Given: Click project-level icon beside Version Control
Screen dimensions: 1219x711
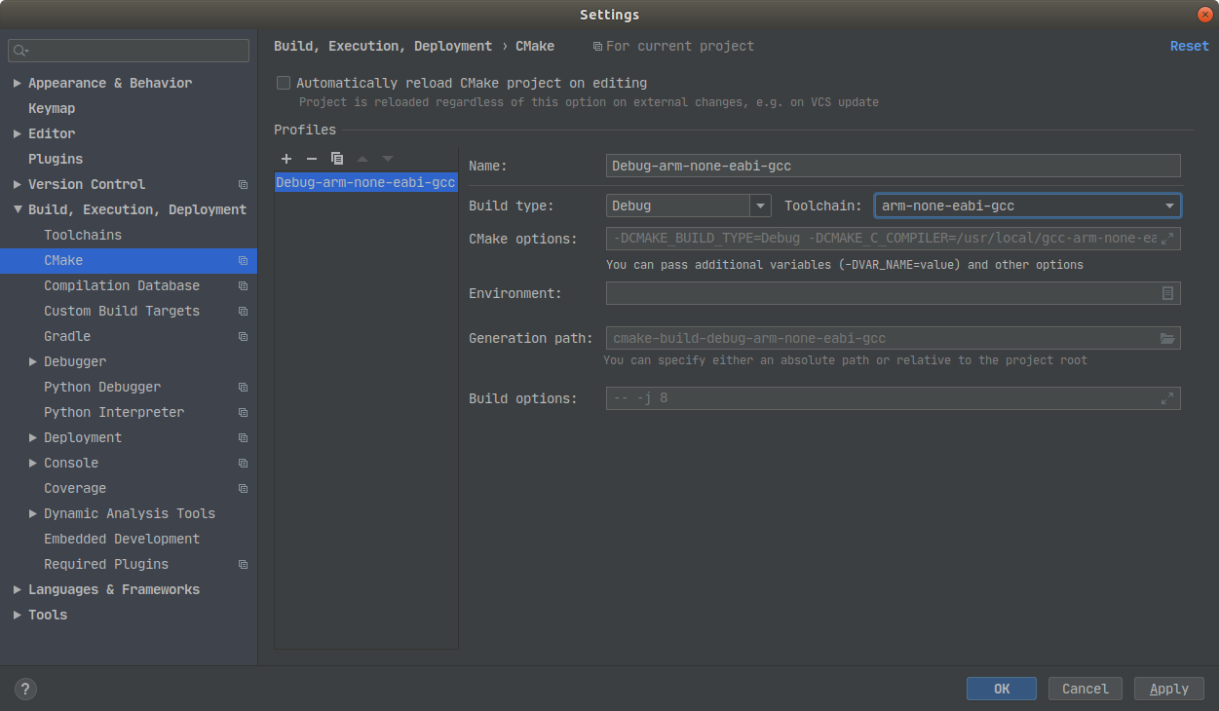Looking at the screenshot, I should 243,185.
